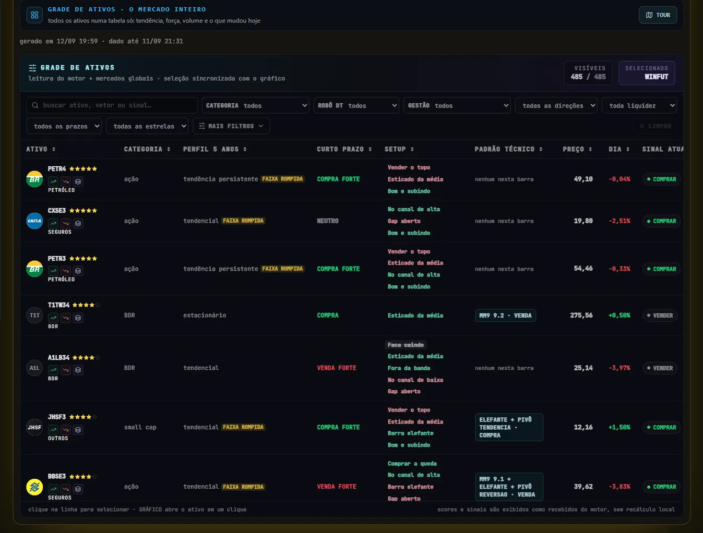The width and height of the screenshot is (703, 533).
Task: Click the sliders icon next to GRADE DE ATIVOS heading
Action: pyautogui.click(x=32, y=68)
